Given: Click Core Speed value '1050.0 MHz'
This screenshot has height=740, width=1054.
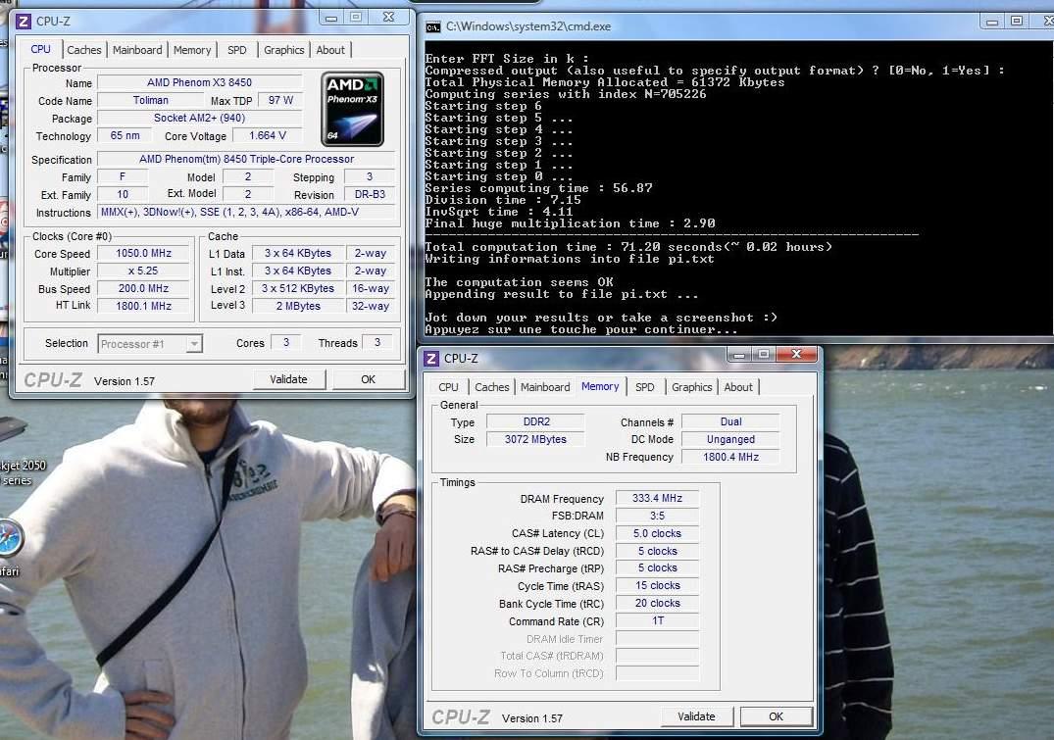Looking at the screenshot, I should (x=144, y=254).
